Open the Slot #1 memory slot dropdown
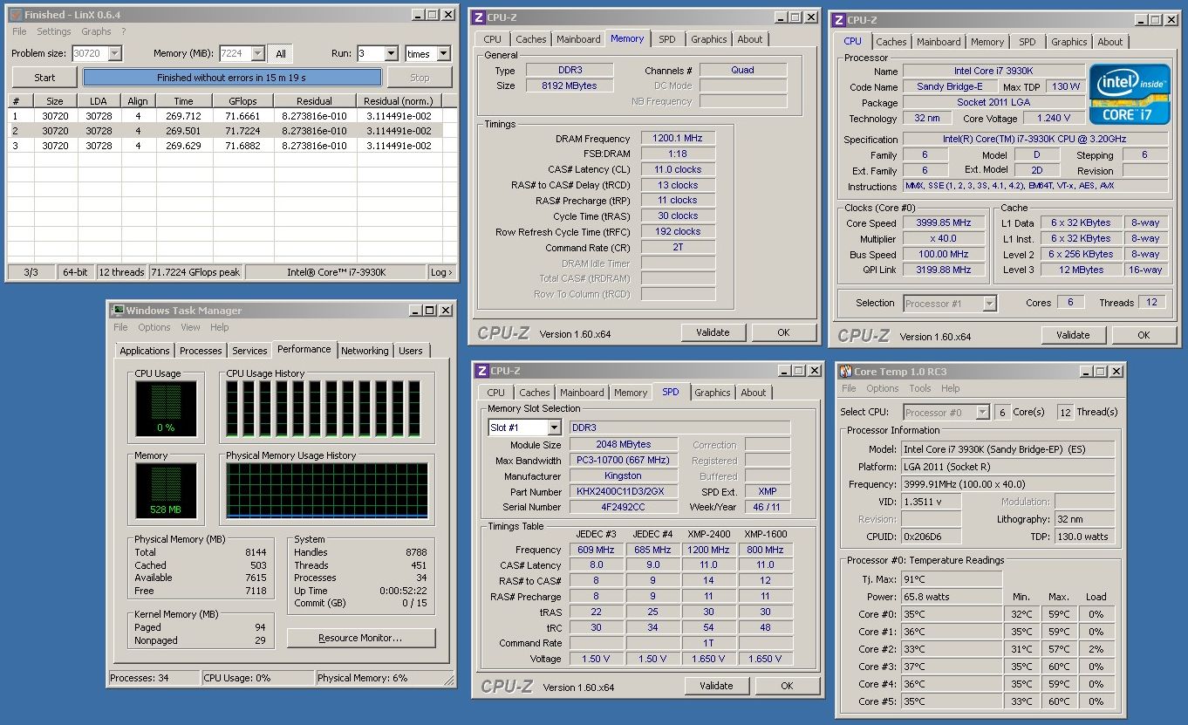 554,427
